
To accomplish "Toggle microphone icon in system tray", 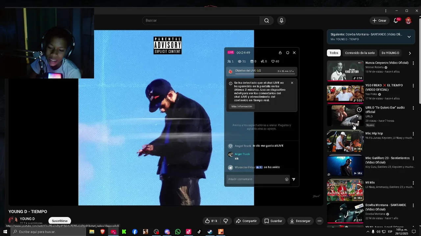I will pyautogui.click(x=373, y=232).
